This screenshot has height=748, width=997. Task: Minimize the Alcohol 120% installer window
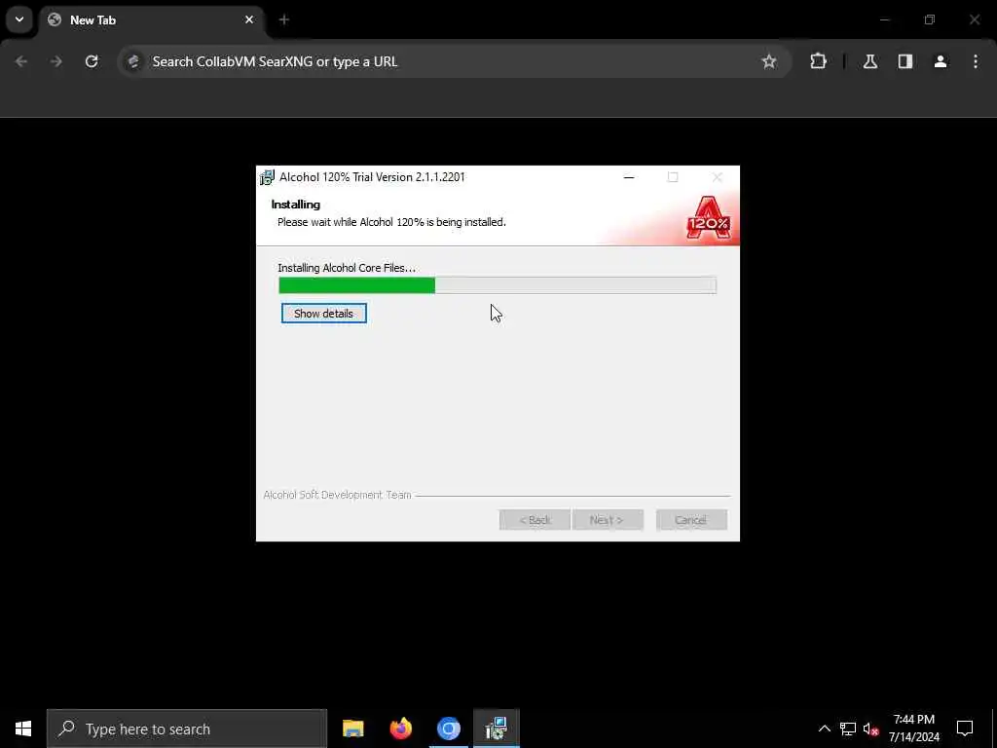[629, 177]
